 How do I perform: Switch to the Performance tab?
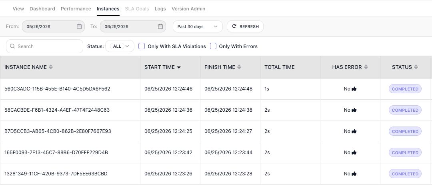[76, 9]
